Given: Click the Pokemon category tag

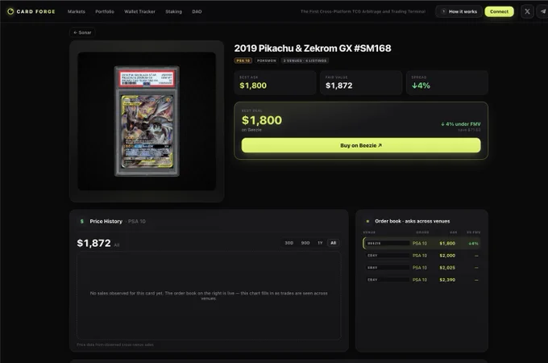Looking at the screenshot, I should (266, 60).
